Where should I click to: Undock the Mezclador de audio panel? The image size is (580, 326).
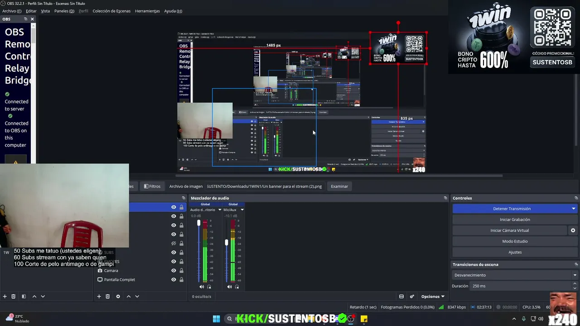(445, 198)
